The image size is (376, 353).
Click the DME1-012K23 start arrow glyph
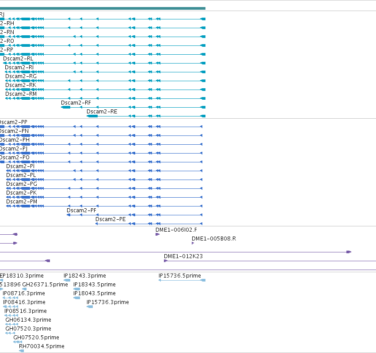pos(166,261)
